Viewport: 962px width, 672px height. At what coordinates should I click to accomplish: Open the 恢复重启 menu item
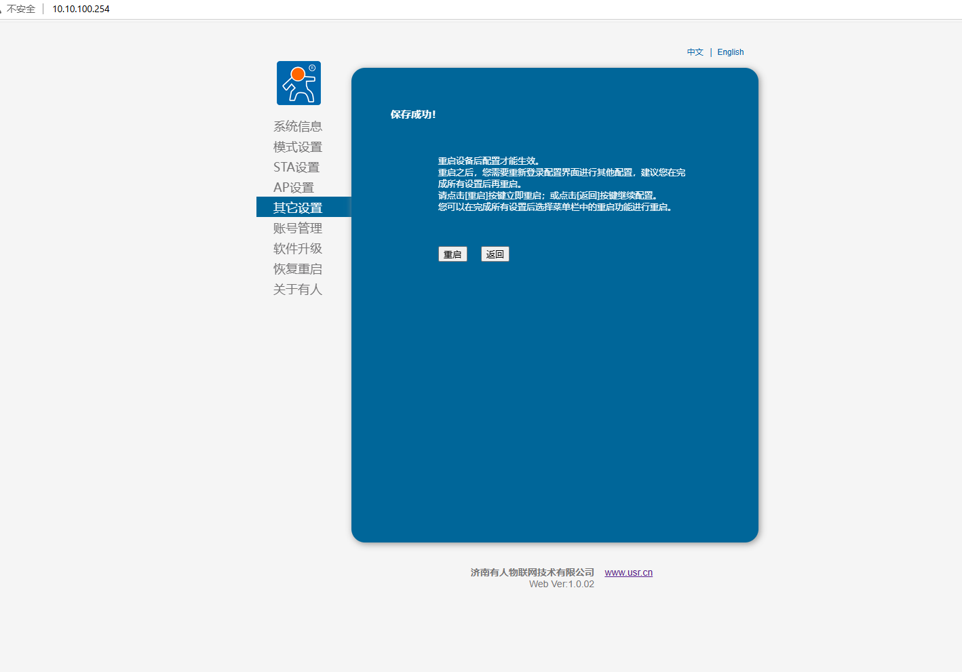coord(297,269)
